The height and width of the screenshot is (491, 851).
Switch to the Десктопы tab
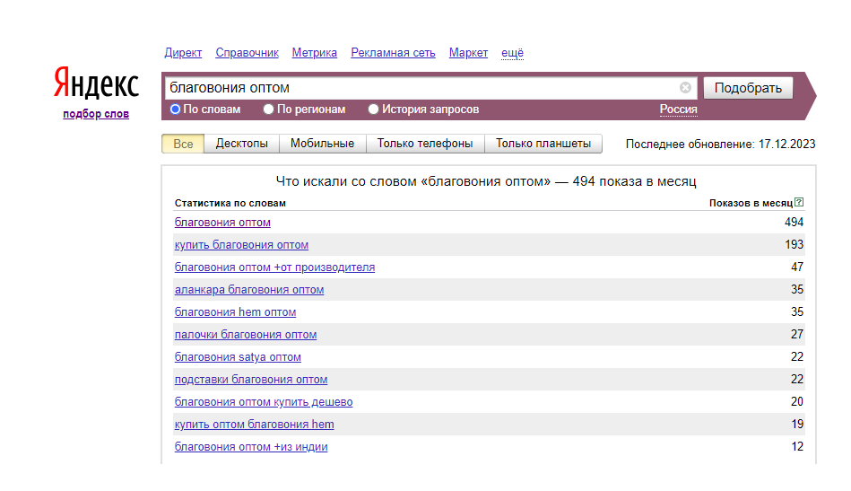tap(241, 144)
